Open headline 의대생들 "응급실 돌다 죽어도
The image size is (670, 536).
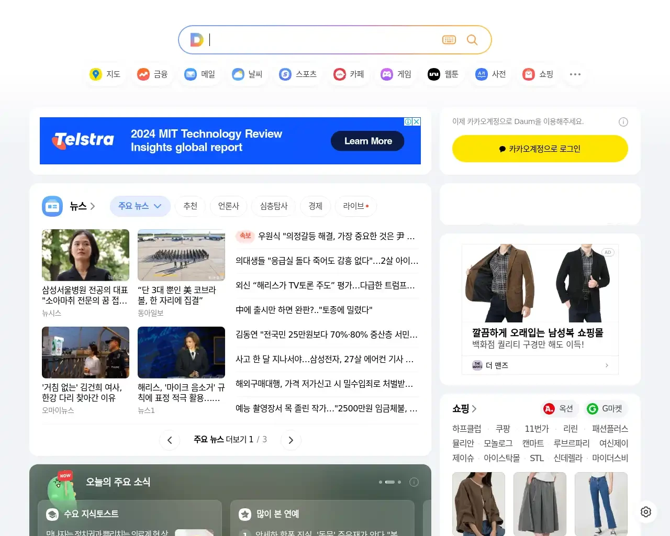click(x=327, y=261)
